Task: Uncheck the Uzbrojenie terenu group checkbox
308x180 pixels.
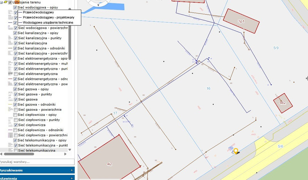Action: (x=10, y=2)
